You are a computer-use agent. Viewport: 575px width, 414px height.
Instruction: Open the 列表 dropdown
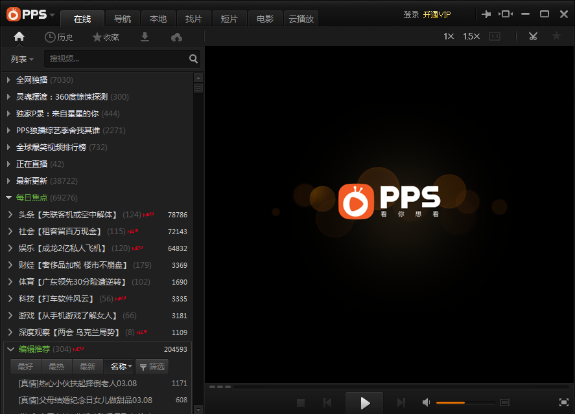point(22,59)
